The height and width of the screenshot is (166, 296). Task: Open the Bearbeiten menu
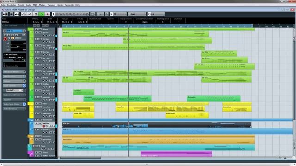point(12,5)
